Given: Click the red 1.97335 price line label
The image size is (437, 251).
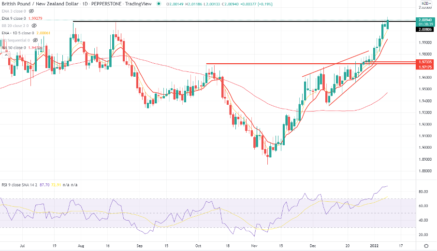Looking at the screenshot, I should coord(425,62).
